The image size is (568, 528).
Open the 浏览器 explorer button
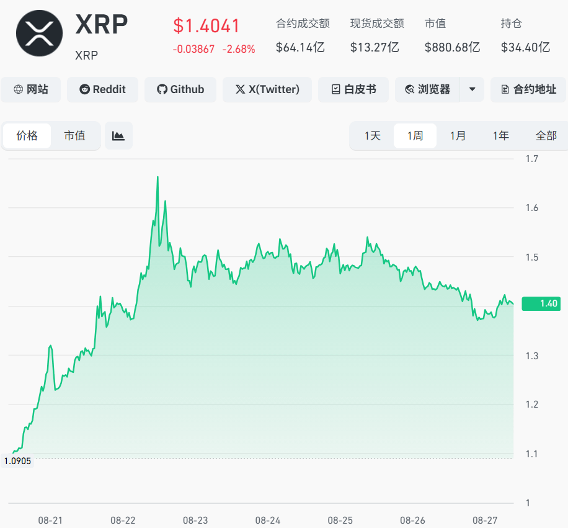pos(427,89)
